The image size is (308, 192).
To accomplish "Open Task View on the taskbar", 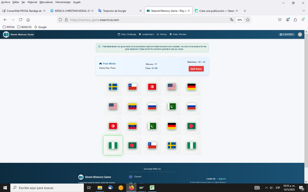I will click(x=89, y=188).
